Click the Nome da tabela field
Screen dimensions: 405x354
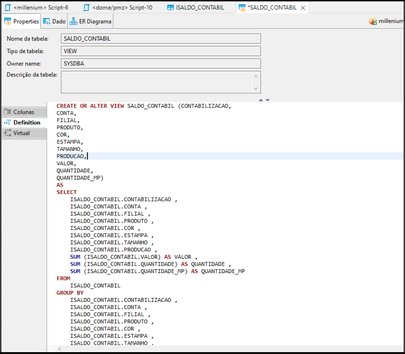(x=161, y=38)
